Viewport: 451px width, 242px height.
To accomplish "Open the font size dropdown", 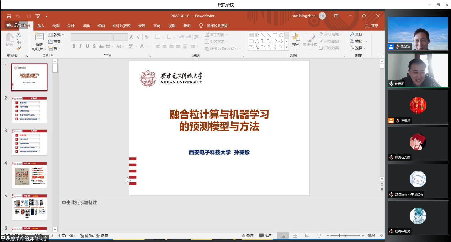I will coord(126,37).
